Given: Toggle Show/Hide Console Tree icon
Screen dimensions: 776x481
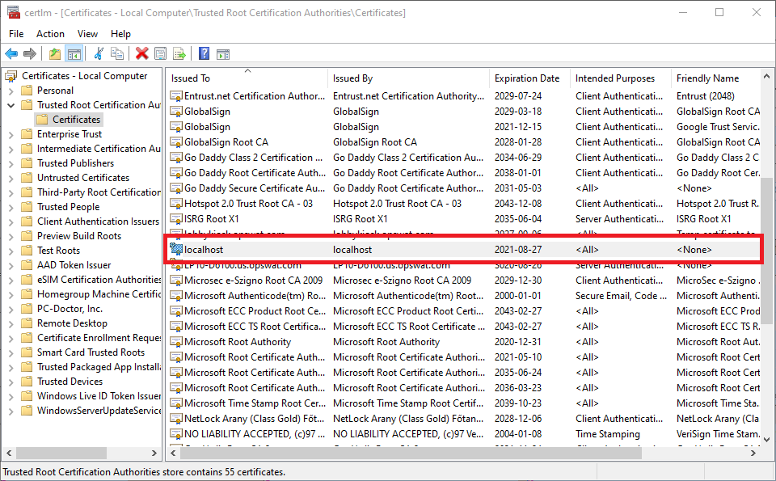Looking at the screenshot, I should (x=74, y=53).
